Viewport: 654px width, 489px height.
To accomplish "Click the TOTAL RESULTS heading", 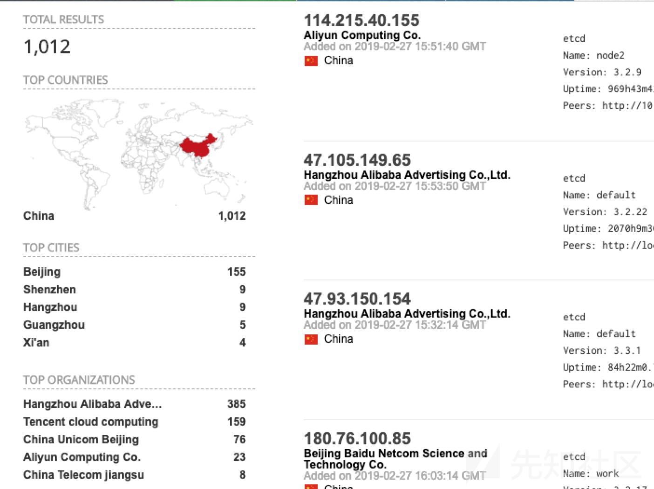I will tap(64, 20).
